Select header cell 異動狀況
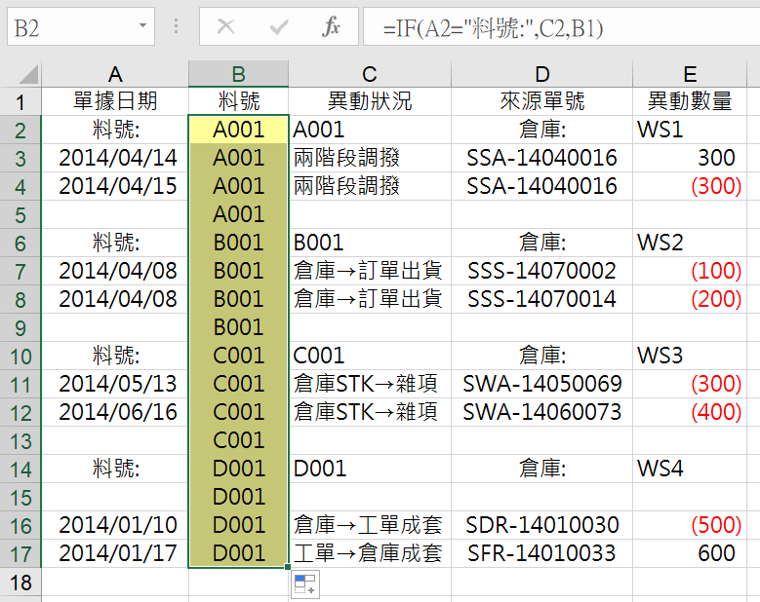 (370, 101)
